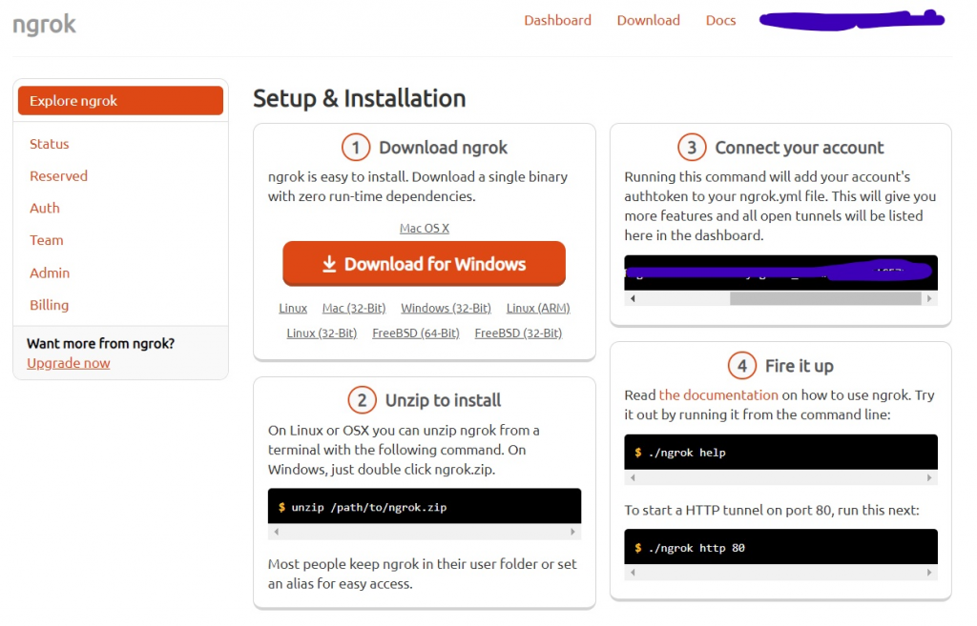
Task: Click the FreeBSD (32-Bit) download link
Action: click(x=518, y=333)
